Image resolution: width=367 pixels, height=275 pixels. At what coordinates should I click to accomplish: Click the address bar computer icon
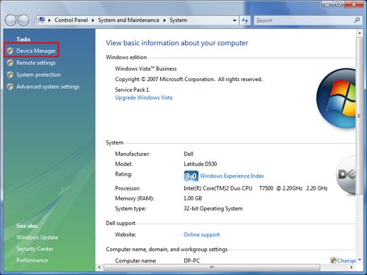42,20
